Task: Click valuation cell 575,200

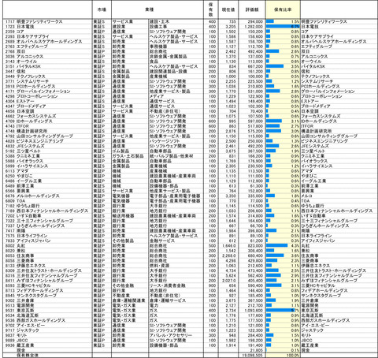Action: tap(252, 131)
